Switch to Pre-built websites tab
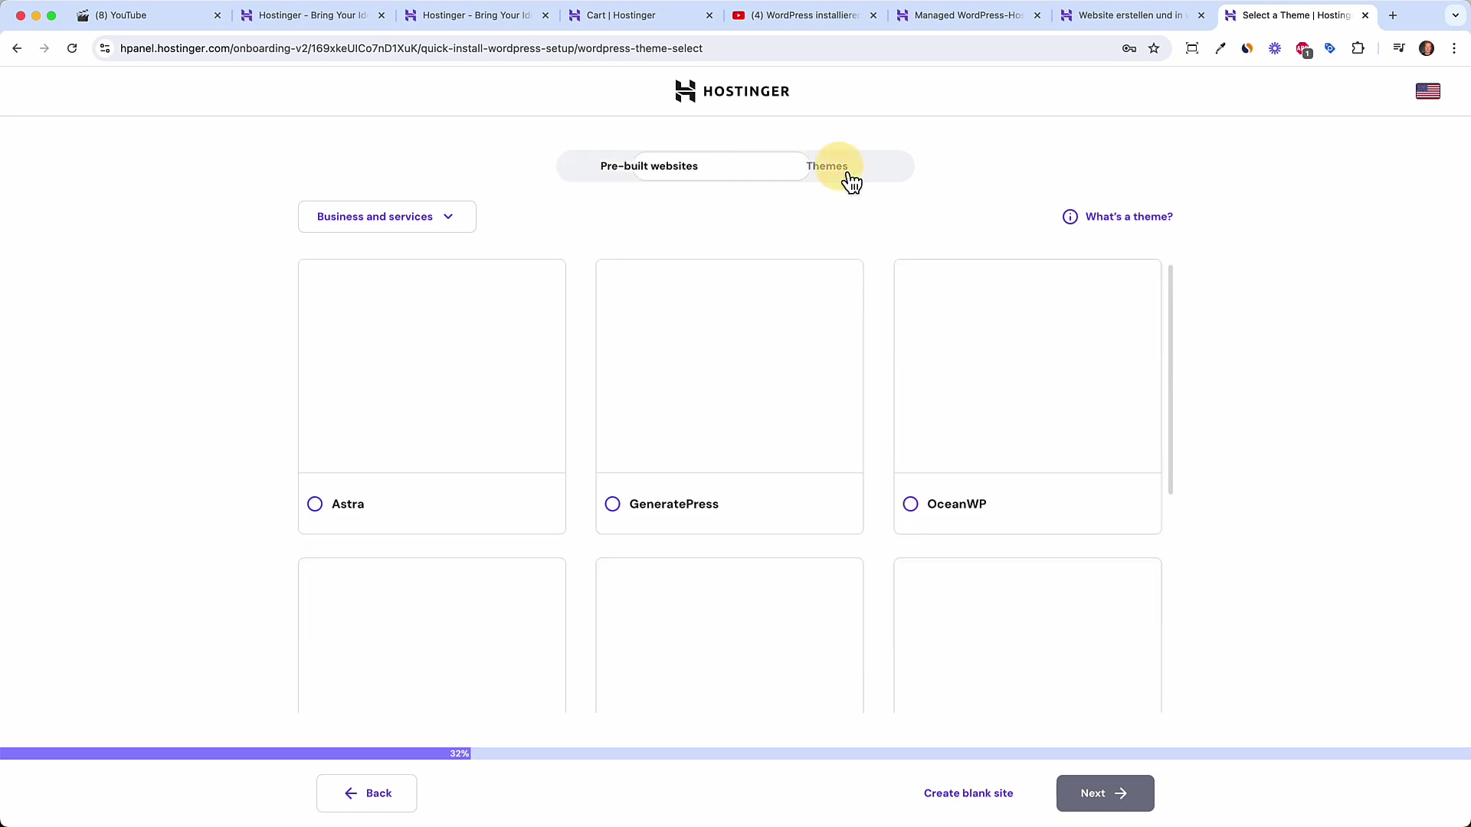 (649, 166)
